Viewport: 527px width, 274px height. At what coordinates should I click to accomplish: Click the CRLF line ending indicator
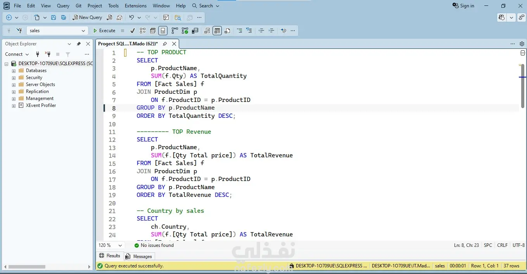[x=502, y=245]
